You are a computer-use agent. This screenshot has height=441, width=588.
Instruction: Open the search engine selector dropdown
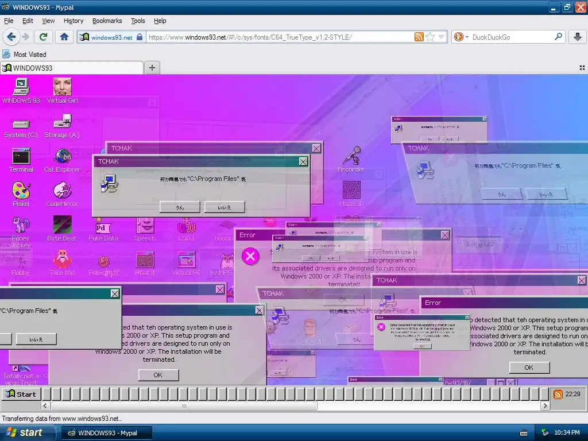click(x=461, y=37)
